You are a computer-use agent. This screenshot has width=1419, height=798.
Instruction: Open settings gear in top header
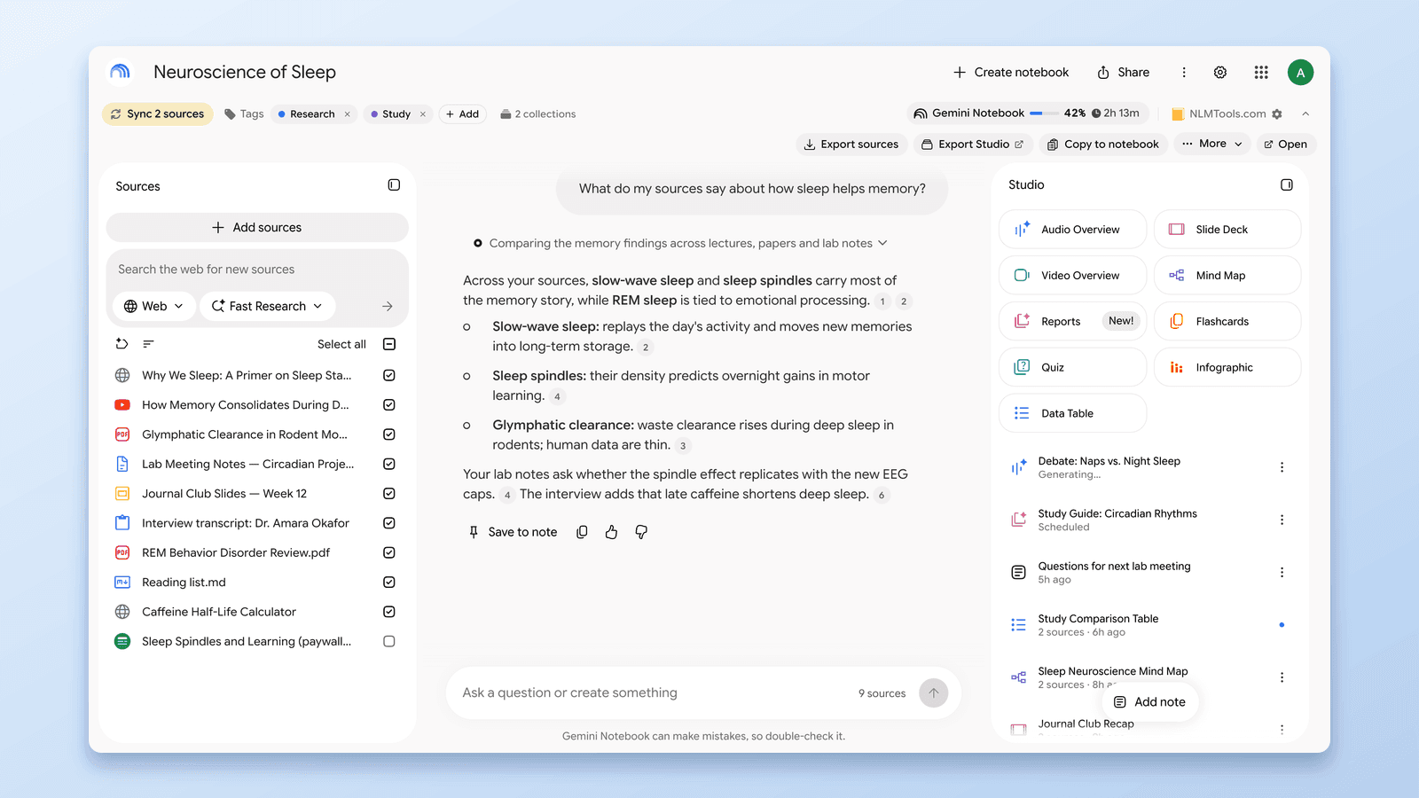click(x=1220, y=73)
